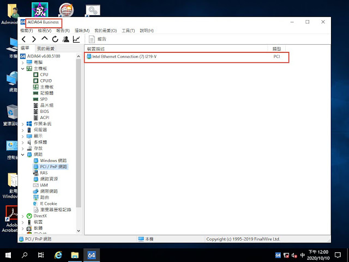Click the 報告 report toolbar button
The height and width of the screenshot is (262, 349).
98,39
